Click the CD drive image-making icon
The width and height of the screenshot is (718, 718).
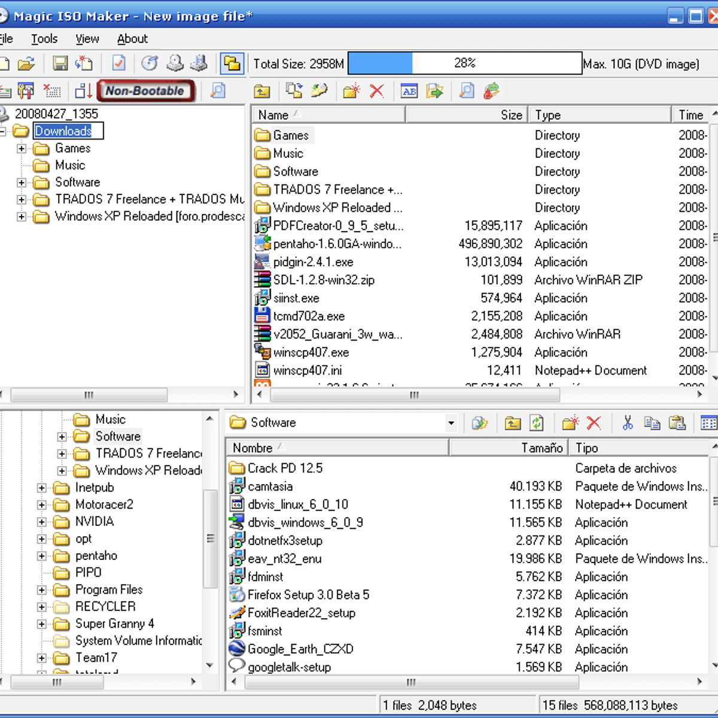tap(175, 63)
